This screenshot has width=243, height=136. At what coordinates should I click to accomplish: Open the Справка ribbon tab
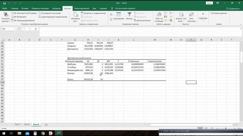pyautogui.click(x=103, y=8)
